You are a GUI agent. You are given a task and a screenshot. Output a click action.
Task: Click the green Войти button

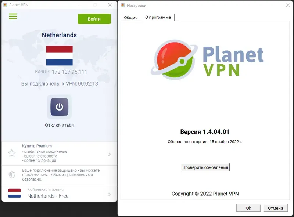pyautogui.click(x=94, y=19)
